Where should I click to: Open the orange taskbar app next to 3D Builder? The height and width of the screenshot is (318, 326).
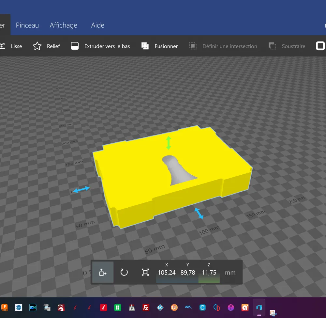[245, 308]
